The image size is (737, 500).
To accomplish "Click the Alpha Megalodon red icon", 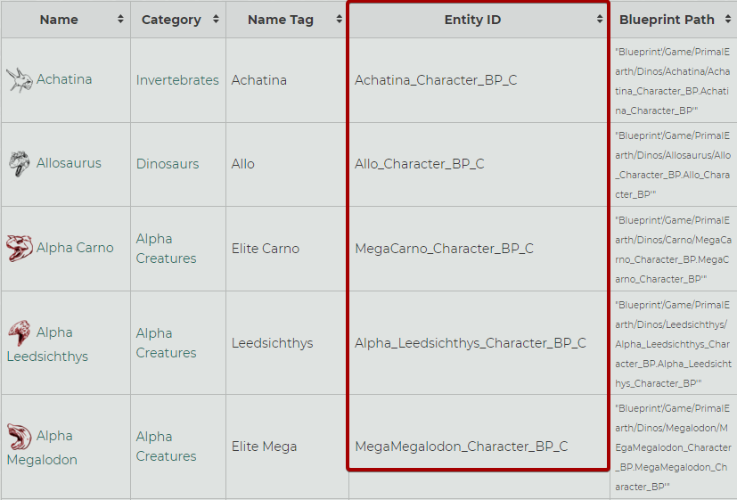I will [19, 437].
